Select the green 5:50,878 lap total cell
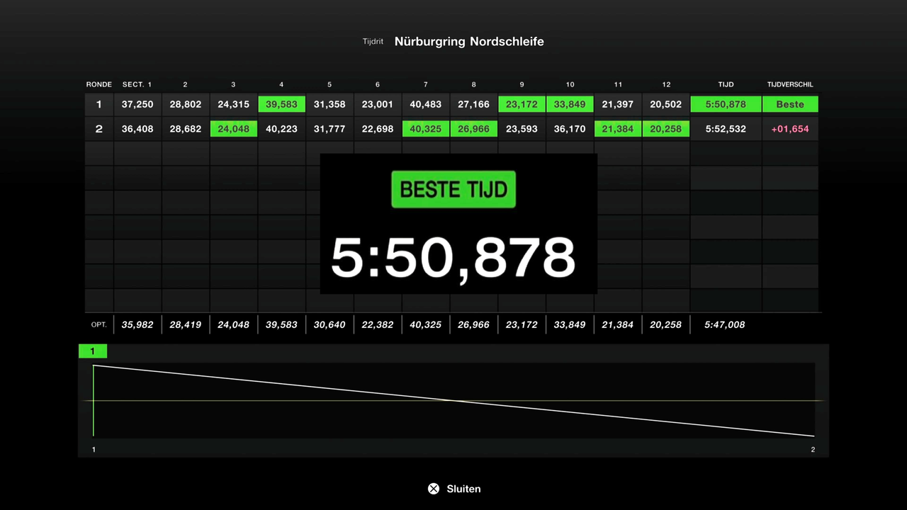 click(x=726, y=104)
